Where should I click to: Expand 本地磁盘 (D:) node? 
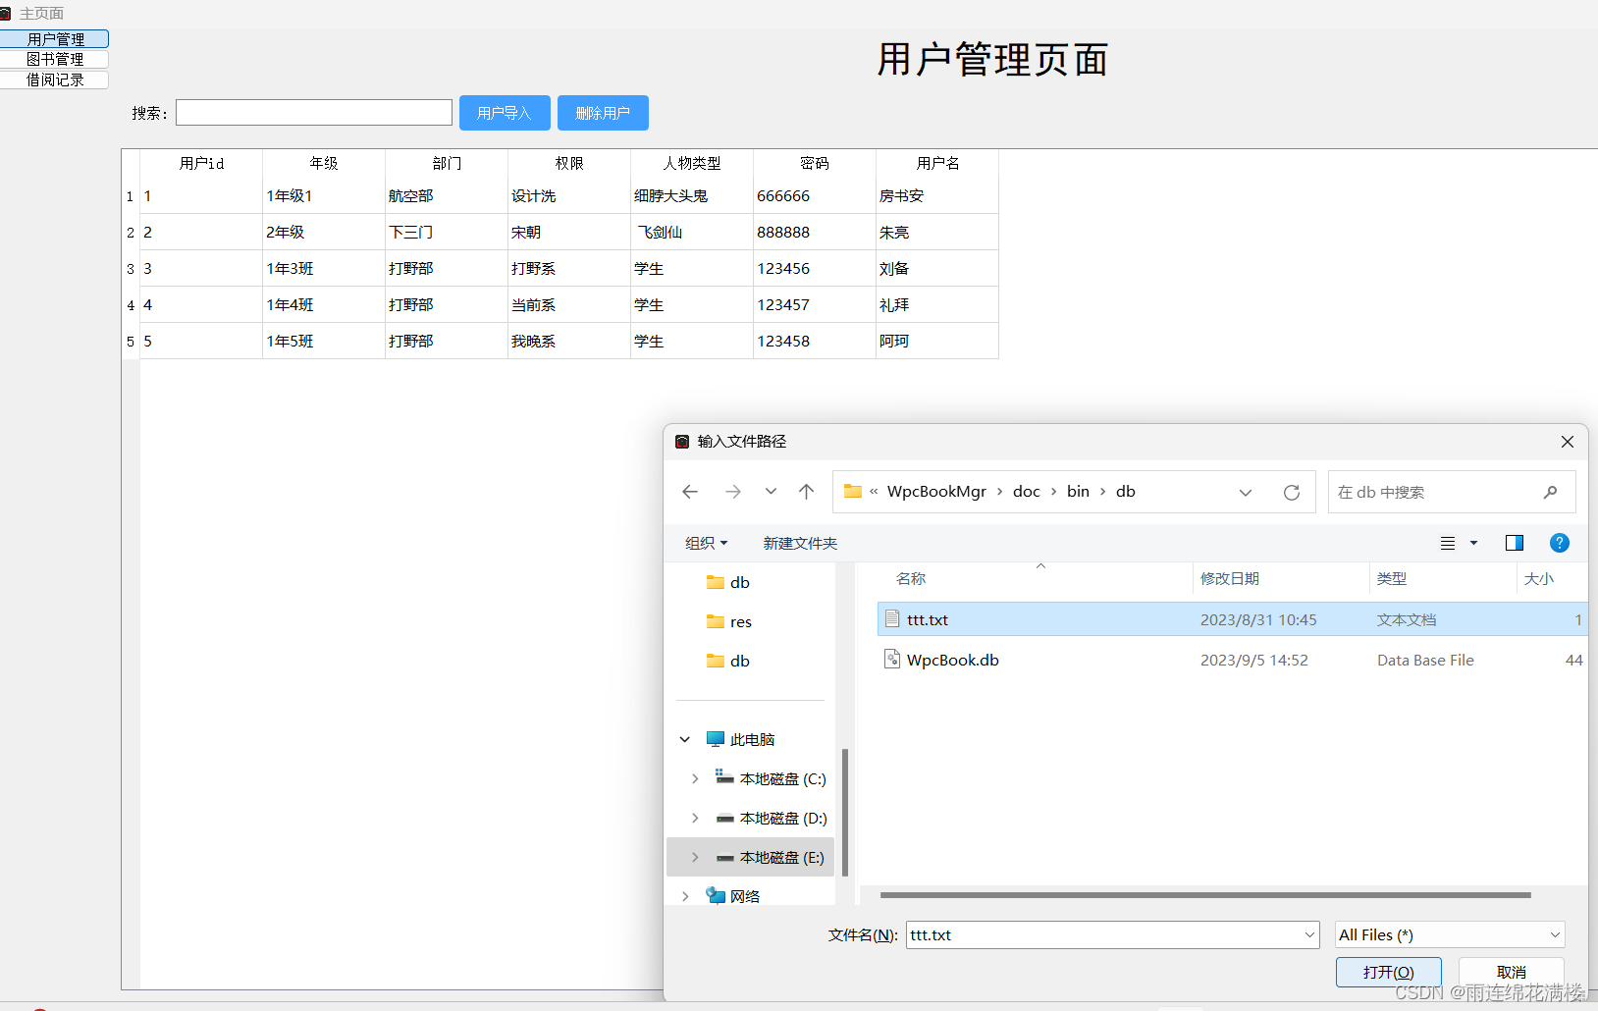pos(695,818)
